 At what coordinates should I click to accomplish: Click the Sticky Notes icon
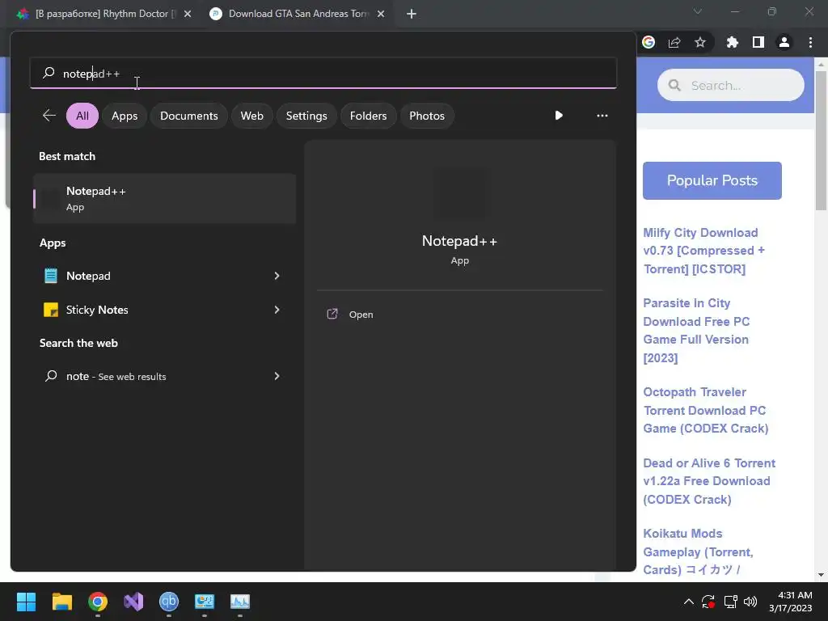click(51, 310)
